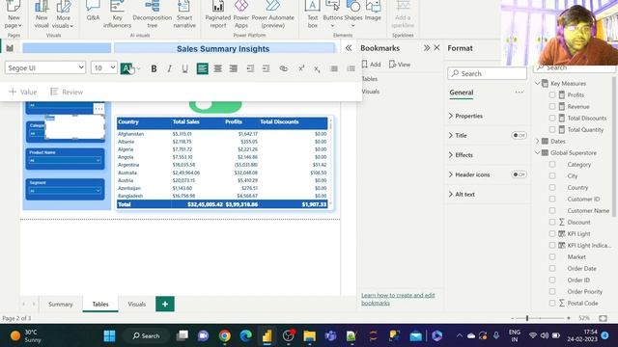Check the Category field checkbox

click(x=552, y=165)
